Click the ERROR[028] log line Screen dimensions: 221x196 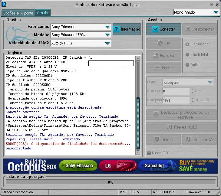coord(68,144)
